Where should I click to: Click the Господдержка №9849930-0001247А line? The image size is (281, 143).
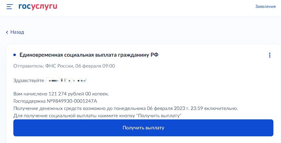(55, 101)
